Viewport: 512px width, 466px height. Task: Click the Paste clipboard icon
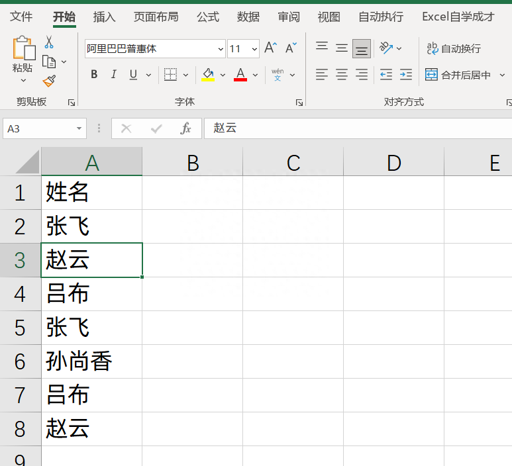23,48
